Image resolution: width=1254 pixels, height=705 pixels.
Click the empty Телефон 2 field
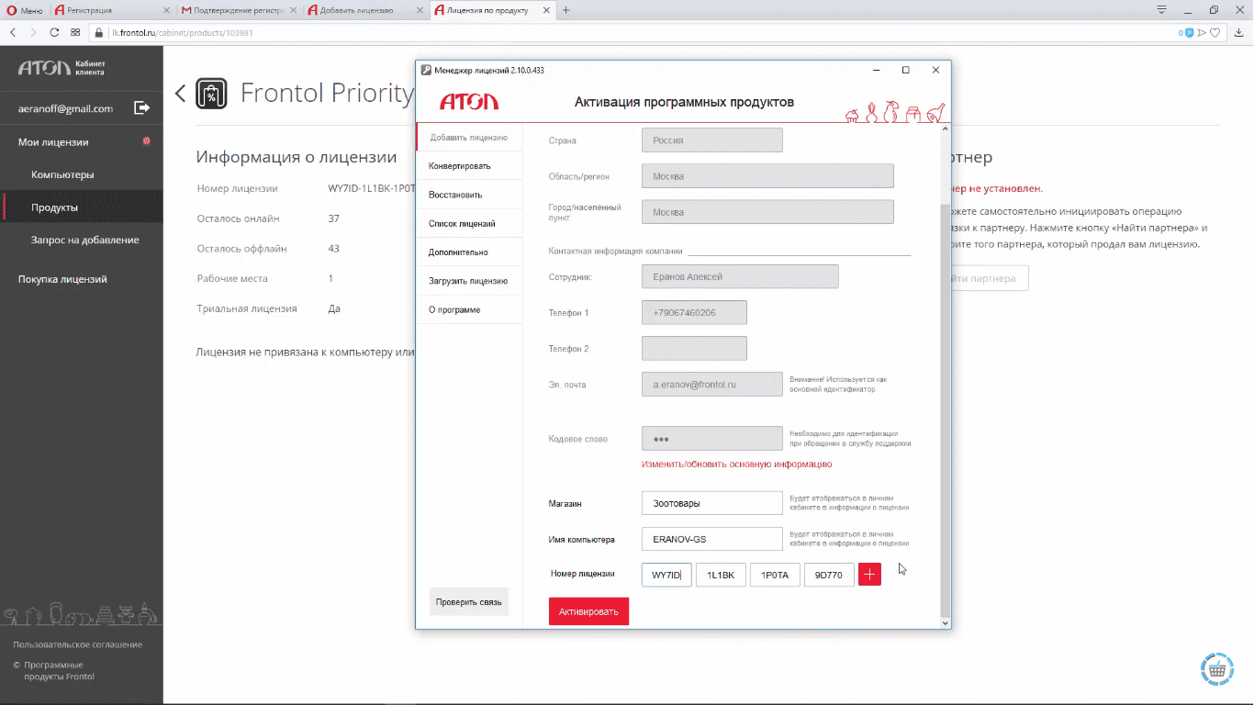coord(694,348)
